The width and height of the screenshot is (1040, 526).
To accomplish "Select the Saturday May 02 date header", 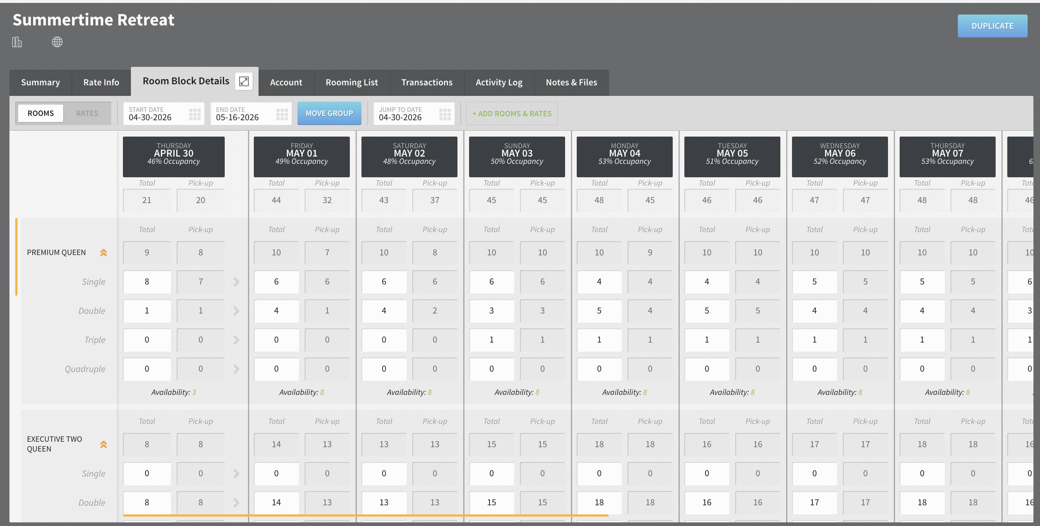I will tap(409, 157).
